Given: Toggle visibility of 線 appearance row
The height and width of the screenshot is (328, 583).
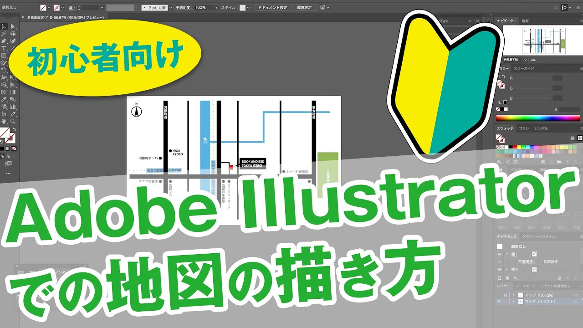Looking at the screenshot, I should 500,254.
